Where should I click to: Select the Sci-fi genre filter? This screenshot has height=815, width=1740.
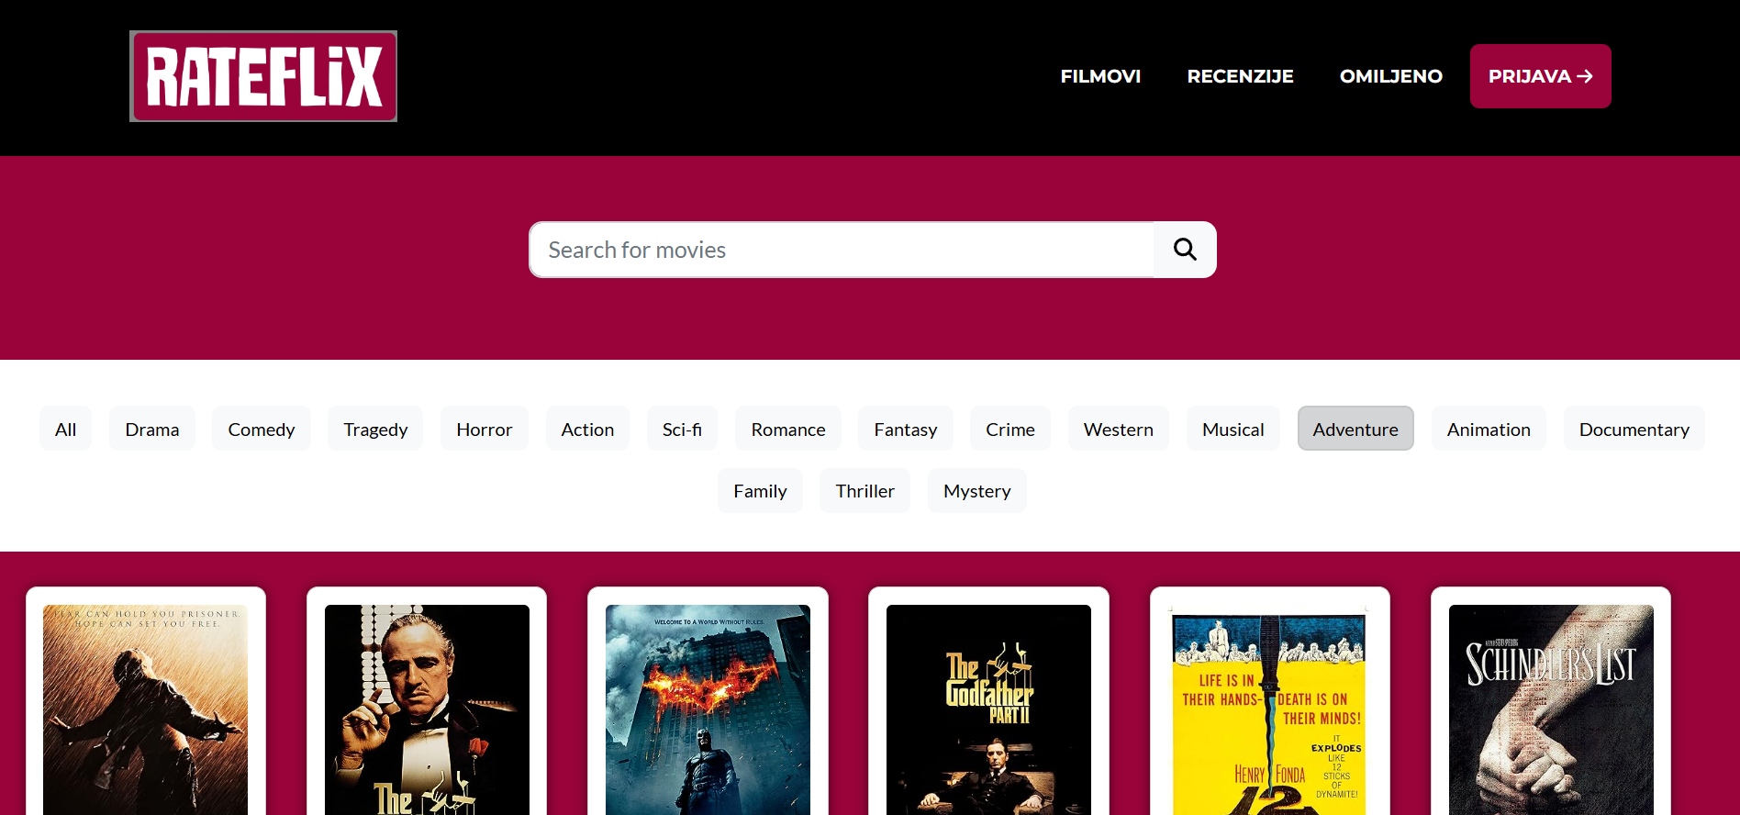click(682, 429)
